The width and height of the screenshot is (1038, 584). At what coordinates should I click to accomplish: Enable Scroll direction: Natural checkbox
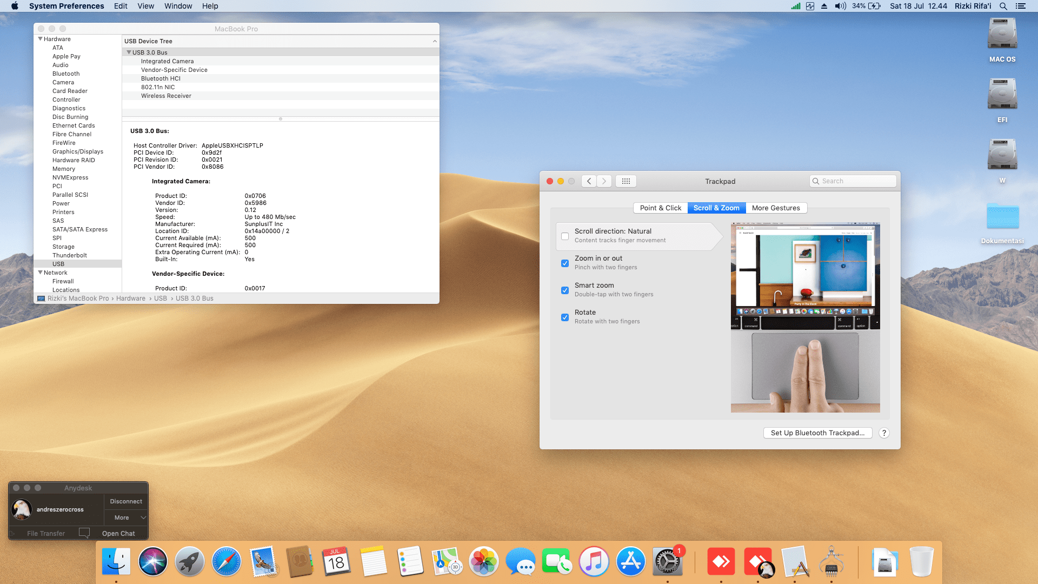[x=565, y=236]
